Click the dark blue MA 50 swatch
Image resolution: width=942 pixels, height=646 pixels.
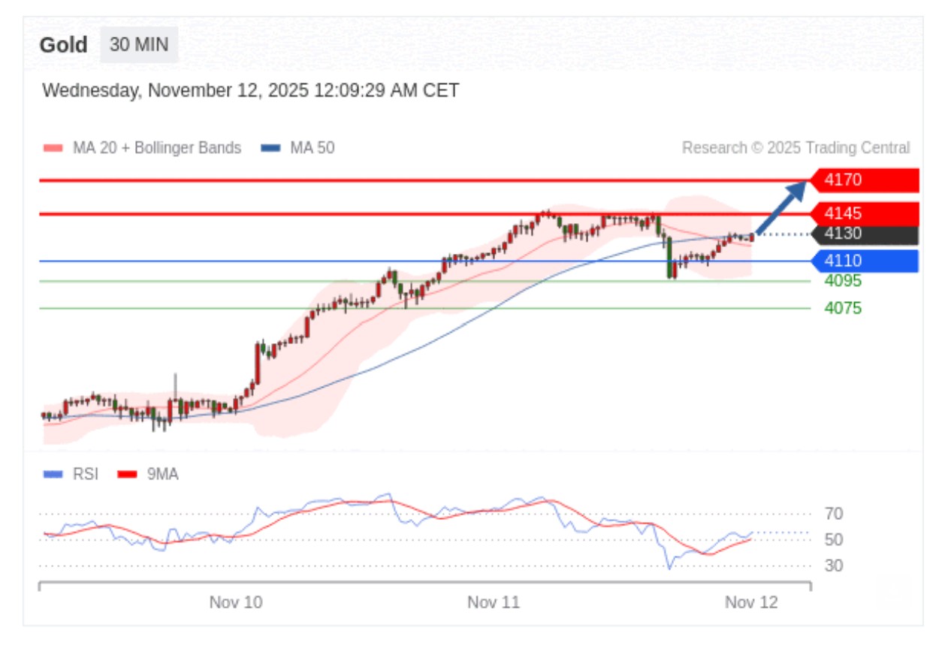coord(270,148)
